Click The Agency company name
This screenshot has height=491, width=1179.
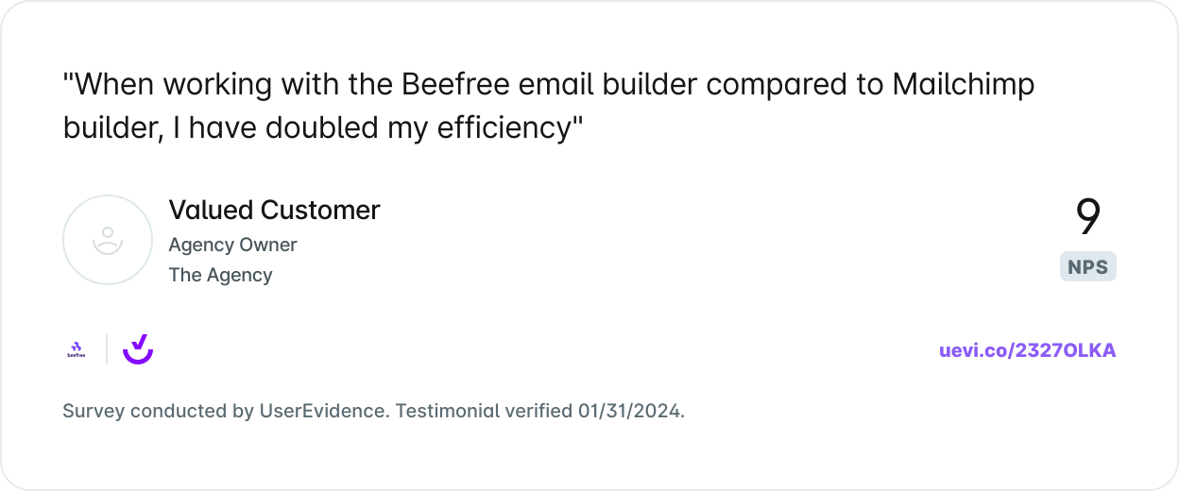tap(220, 275)
